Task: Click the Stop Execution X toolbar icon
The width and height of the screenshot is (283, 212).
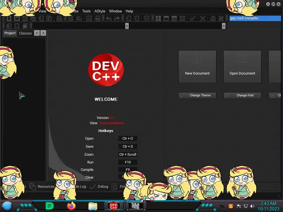Action: [x=203, y=18]
